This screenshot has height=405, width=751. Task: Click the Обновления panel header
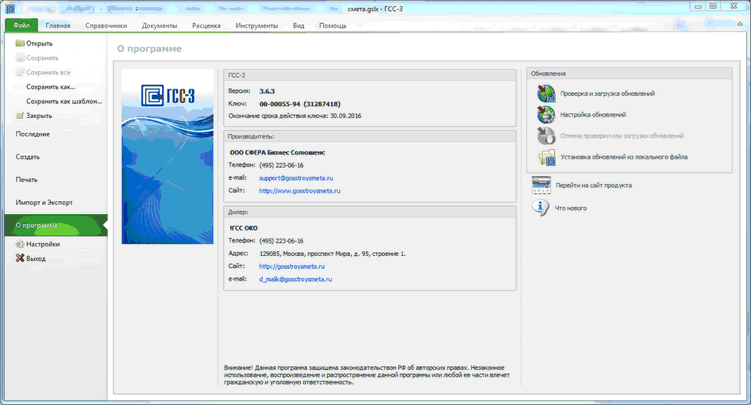pyautogui.click(x=630, y=74)
